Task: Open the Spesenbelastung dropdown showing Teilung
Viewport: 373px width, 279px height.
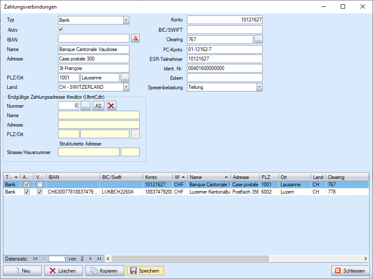Action: [x=259, y=87]
